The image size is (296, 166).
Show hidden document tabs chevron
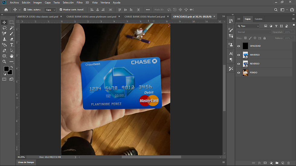pyautogui.click(x=224, y=16)
